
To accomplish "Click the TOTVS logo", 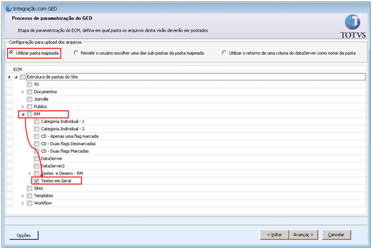I will [x=353, y=27].
